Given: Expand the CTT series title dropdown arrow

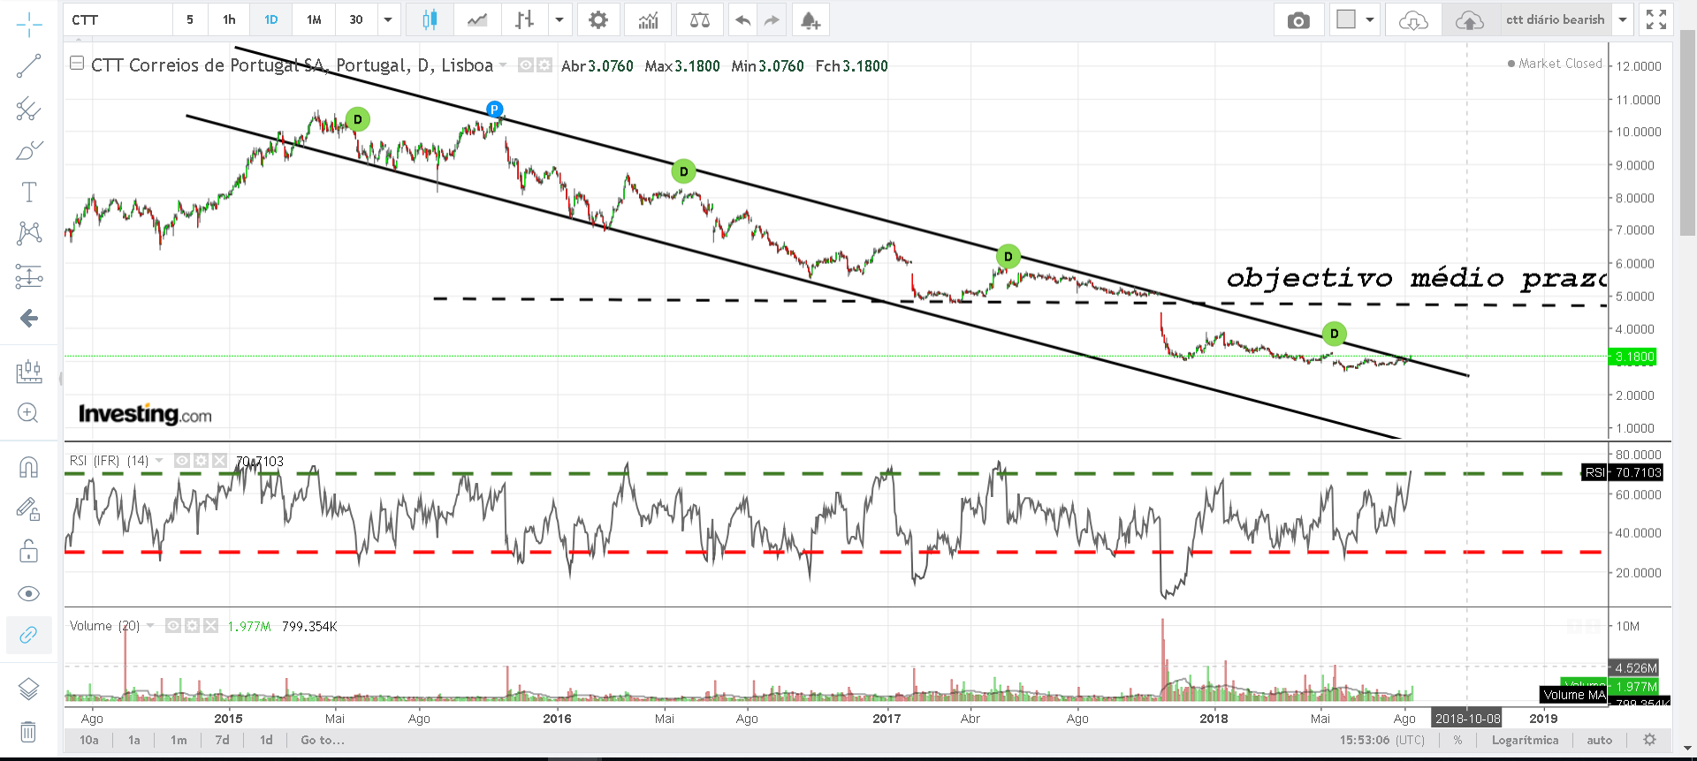Looking at the screenshot, I should [x=503, y=64].
